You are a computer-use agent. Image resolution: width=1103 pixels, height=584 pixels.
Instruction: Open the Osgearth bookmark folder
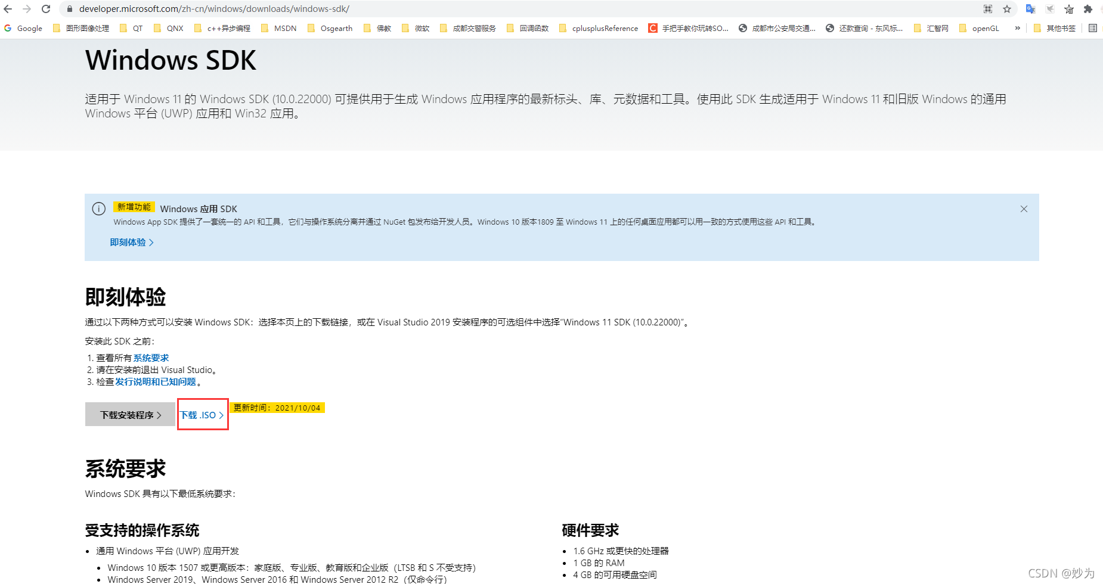[330, 28]
